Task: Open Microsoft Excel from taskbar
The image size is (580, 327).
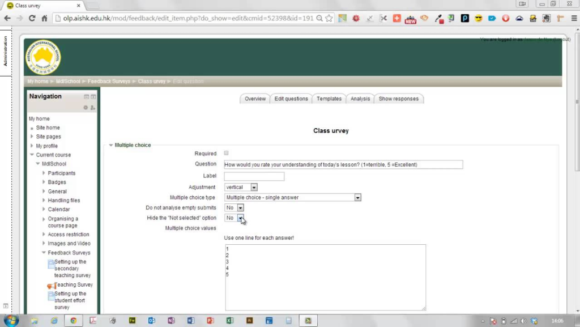Action: tap(230, 321)
